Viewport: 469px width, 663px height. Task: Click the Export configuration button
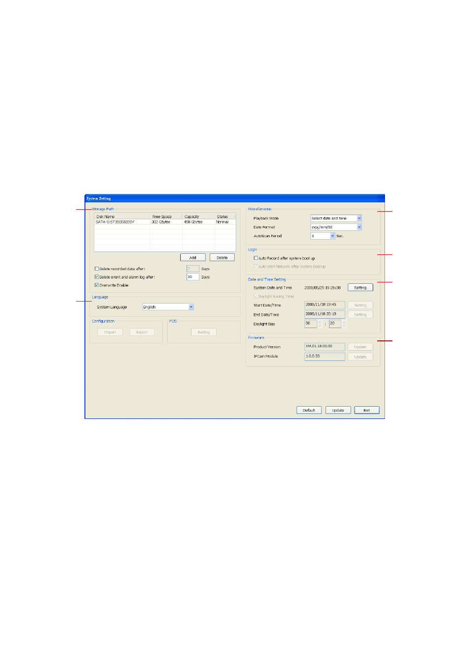tap(142, 332)
